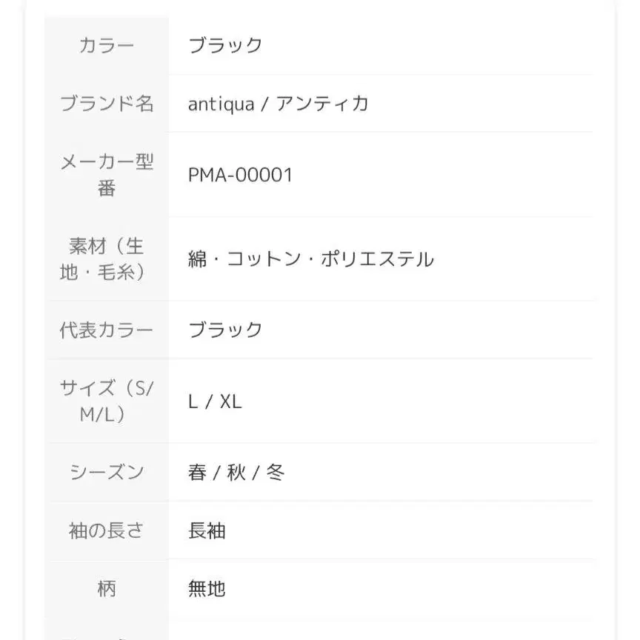This screenshot has height=640, width=640.
Task: Click the 素材（生地・毛糸） label cell
Action: pos(107,259)
